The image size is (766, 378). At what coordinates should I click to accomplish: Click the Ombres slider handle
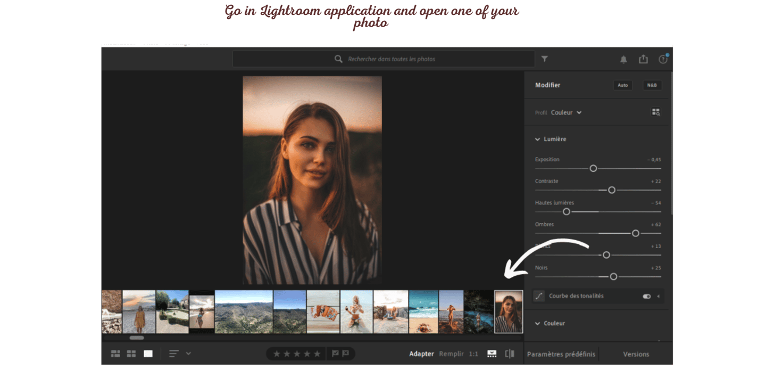click(x=636, y=233)
